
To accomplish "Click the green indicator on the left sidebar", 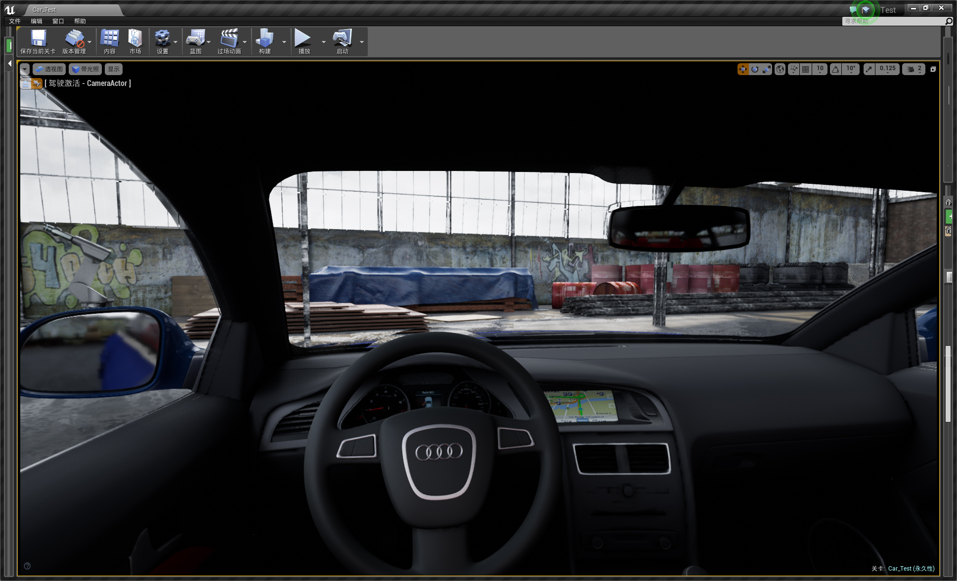I will 9,46.
